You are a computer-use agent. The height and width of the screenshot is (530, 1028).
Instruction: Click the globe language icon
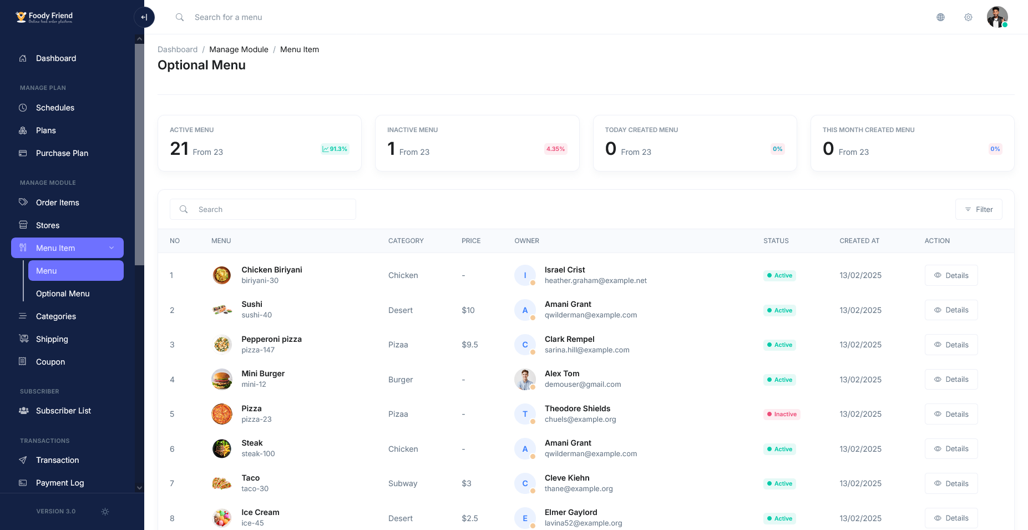coord(940,17)
